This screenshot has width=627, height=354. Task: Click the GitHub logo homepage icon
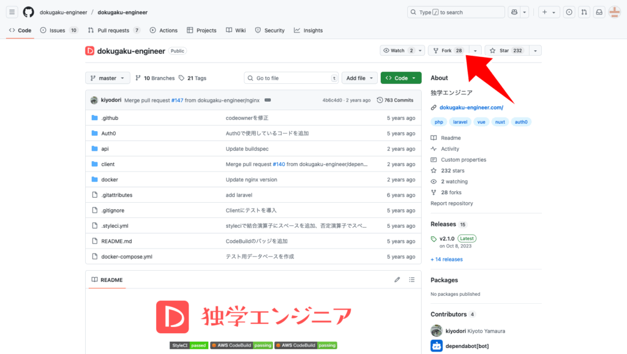[29, 12]
